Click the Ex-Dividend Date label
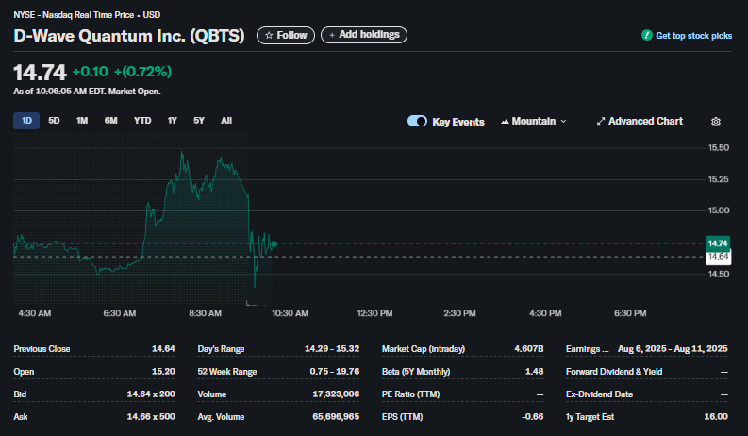The width and height of the screenshot is (748, 436). point(599,394)
